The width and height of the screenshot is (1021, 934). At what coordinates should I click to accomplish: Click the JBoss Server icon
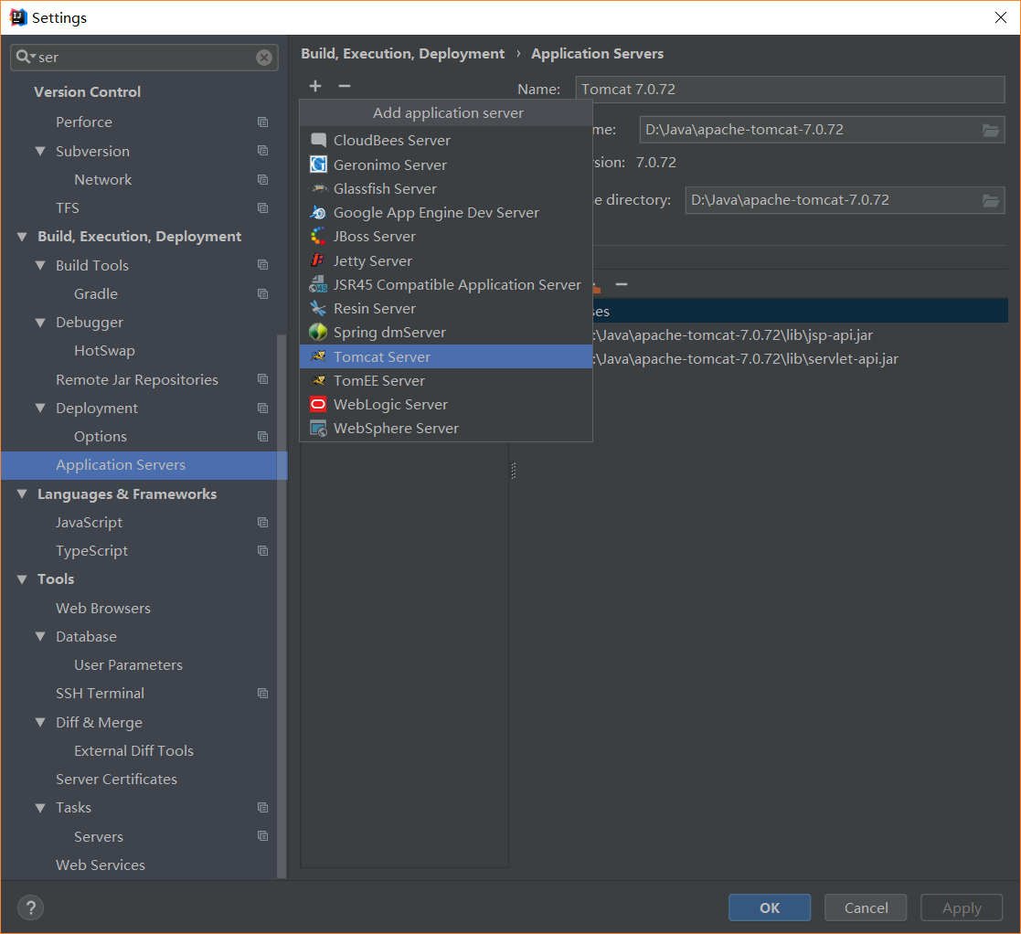pyautogui.click(x=318, y=237)
